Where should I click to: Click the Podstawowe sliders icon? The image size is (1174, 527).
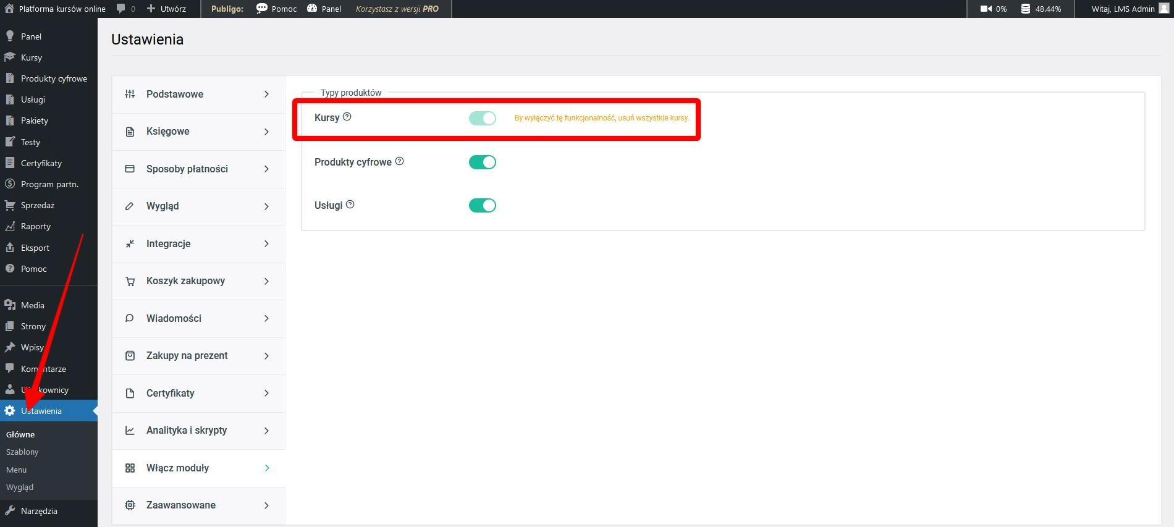pos(130,94)
